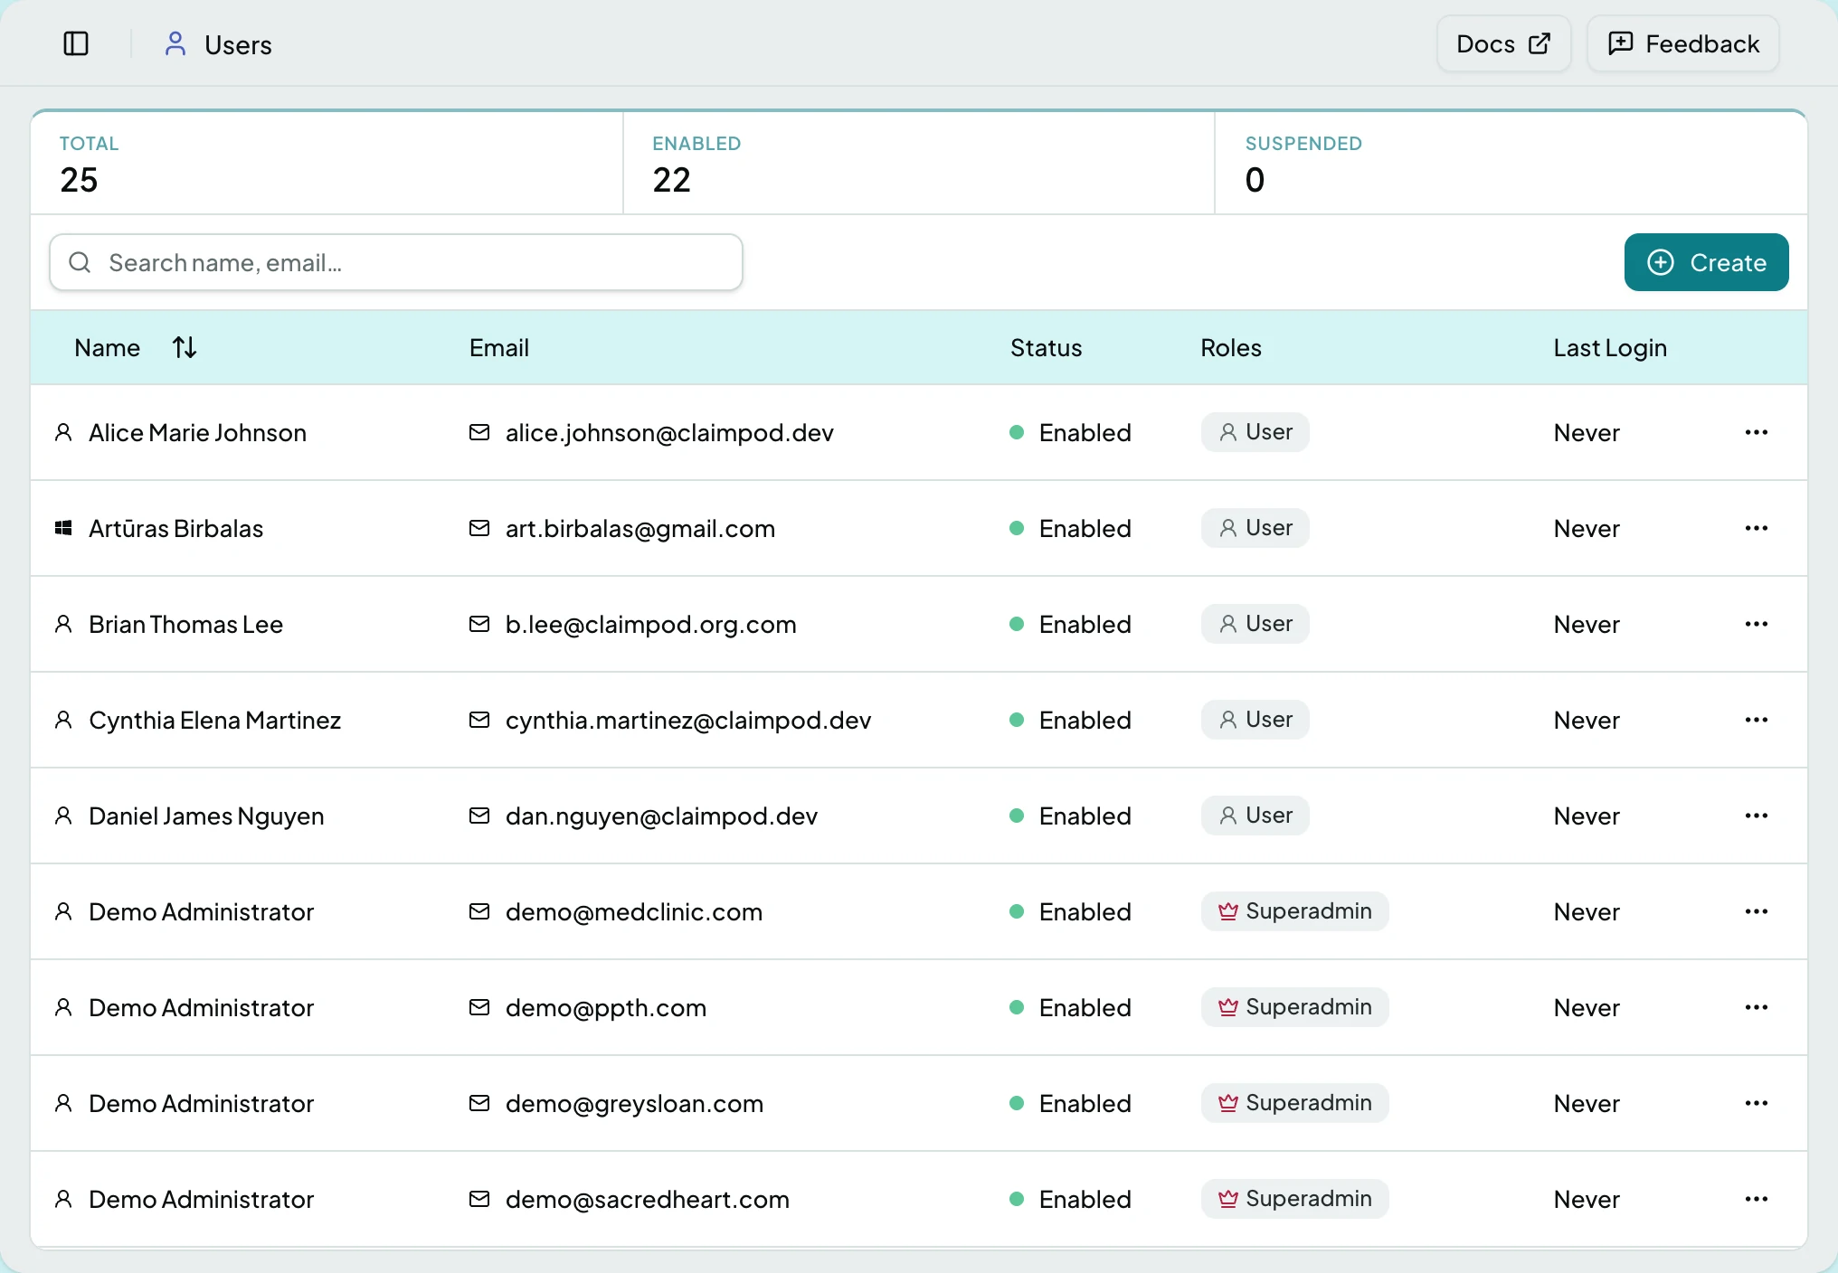Click the mail icon for dan.nguyen@claimpod.dev

pyautogui.click(x=479, y=816)
